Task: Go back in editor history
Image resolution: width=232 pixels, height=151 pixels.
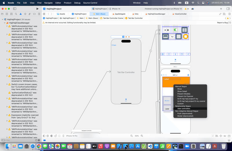Action: pyautogui.click(x=48, y=14)
